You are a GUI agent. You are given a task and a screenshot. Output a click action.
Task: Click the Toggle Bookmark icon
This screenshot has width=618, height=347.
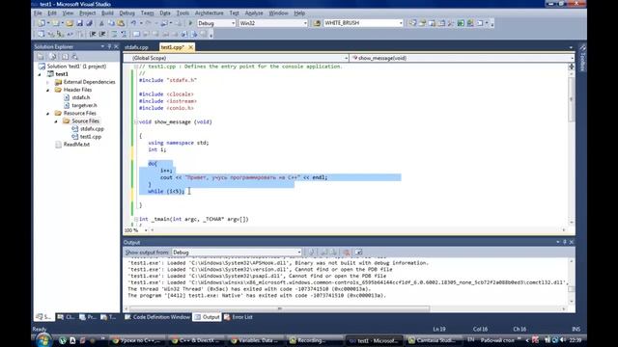[x=136, y=34]
